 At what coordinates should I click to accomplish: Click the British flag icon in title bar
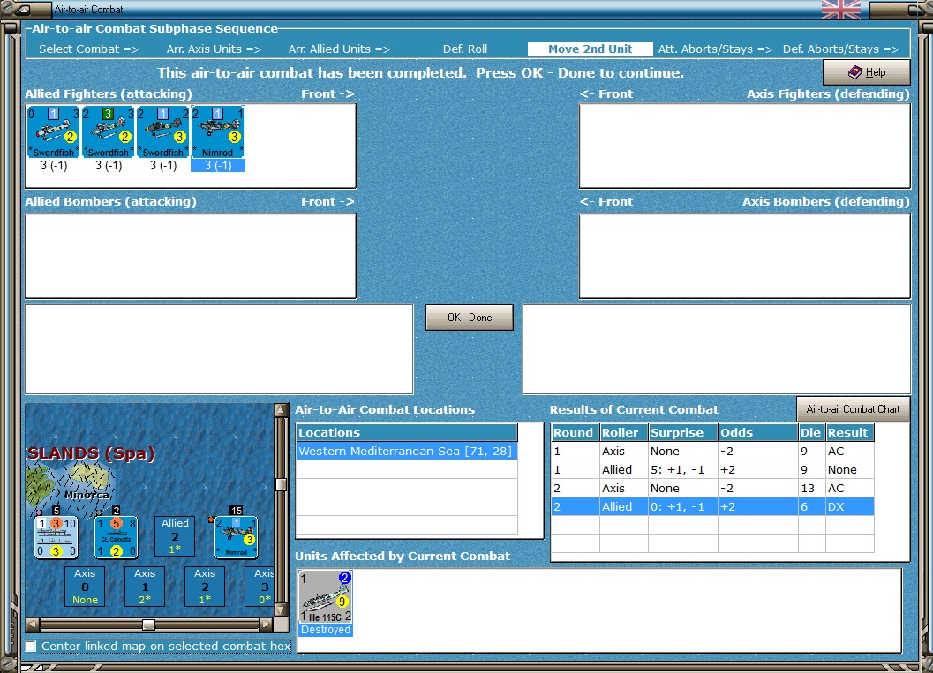[840, 10]
